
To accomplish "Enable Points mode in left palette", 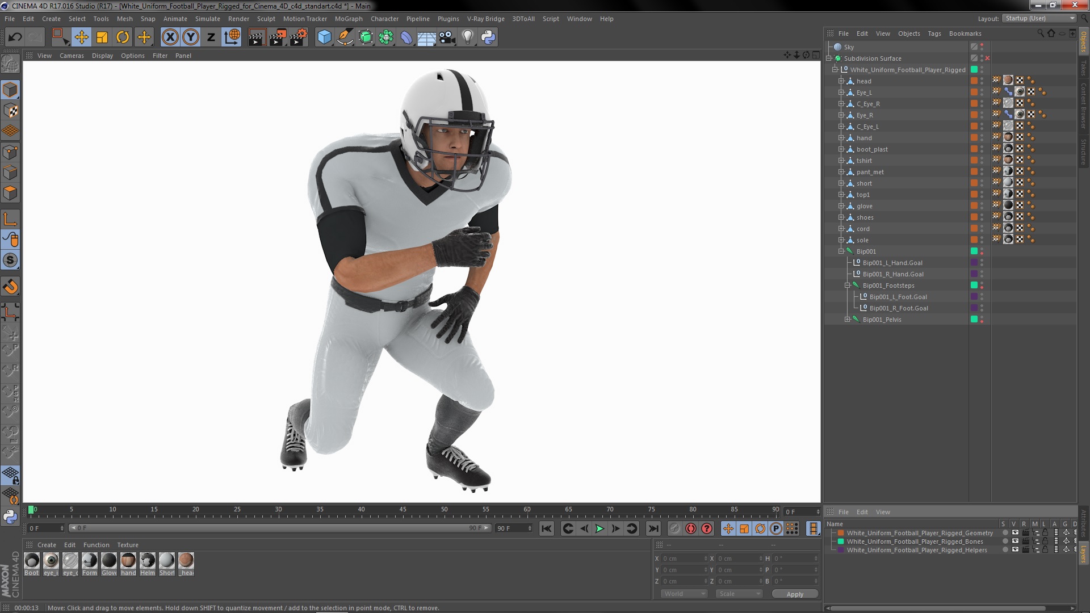I will click(10, 152).
